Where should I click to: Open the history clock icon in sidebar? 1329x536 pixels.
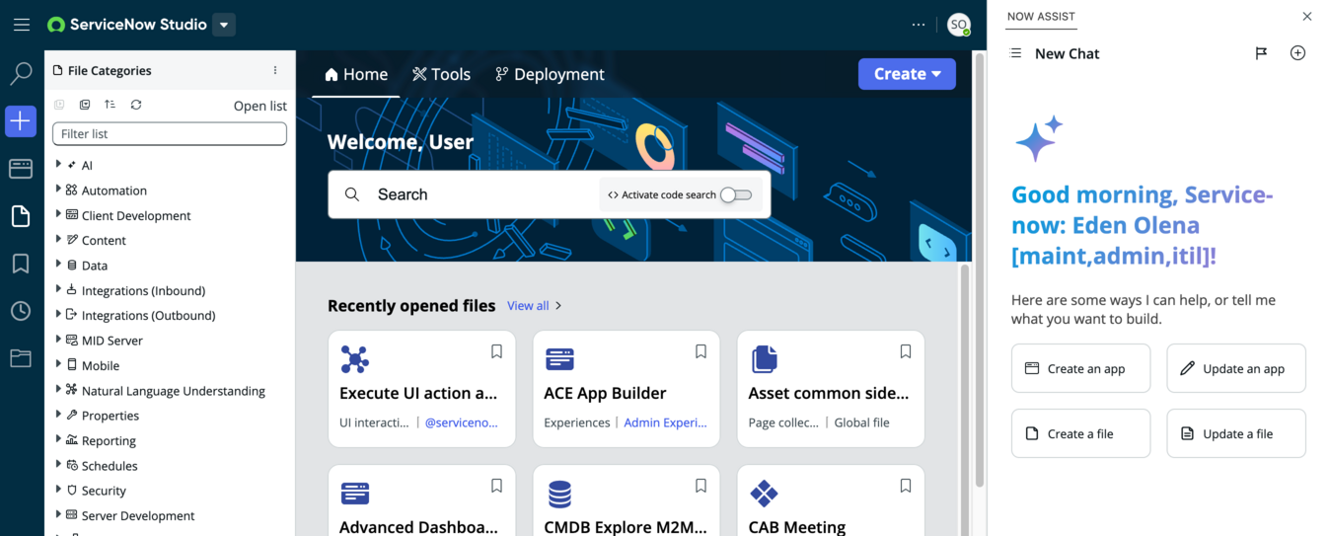click(21, 311)
